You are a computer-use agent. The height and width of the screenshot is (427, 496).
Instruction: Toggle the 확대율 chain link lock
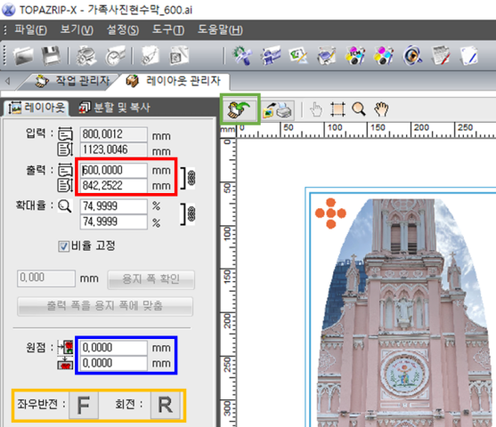coord(191,214)
